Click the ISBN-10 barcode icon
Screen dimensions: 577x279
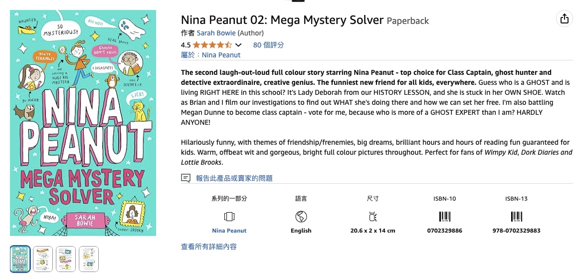tap(444, 217)
